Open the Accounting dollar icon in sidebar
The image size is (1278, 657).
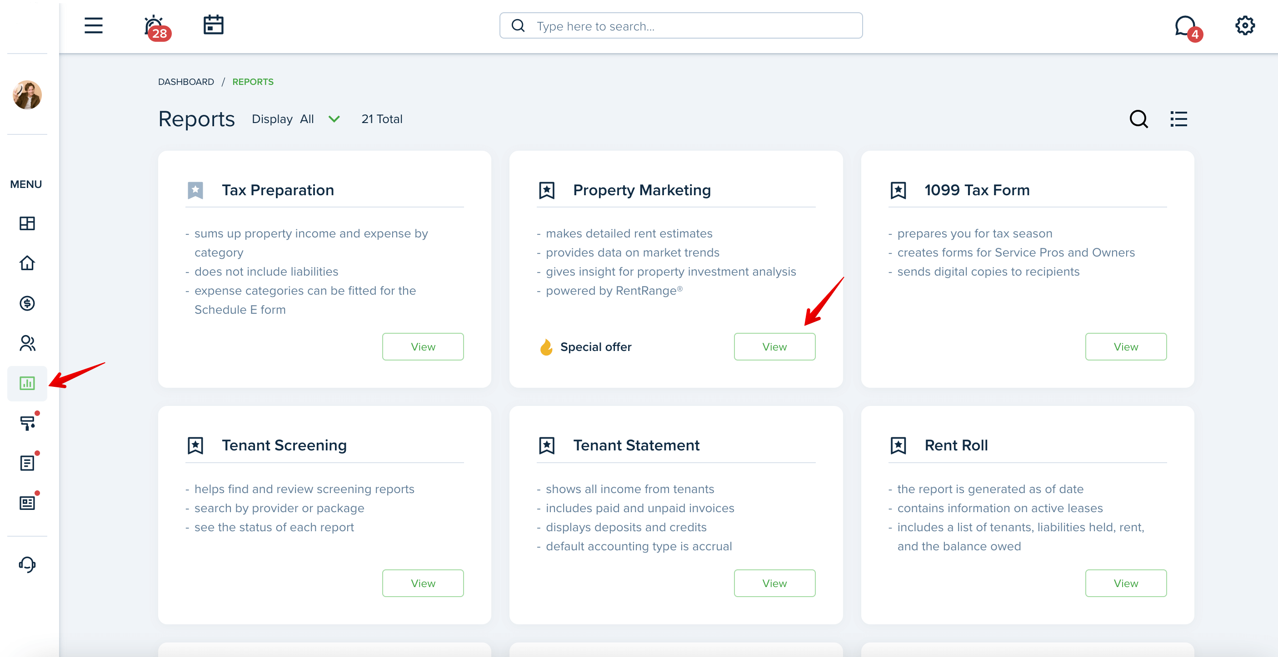tap(27, 303)
